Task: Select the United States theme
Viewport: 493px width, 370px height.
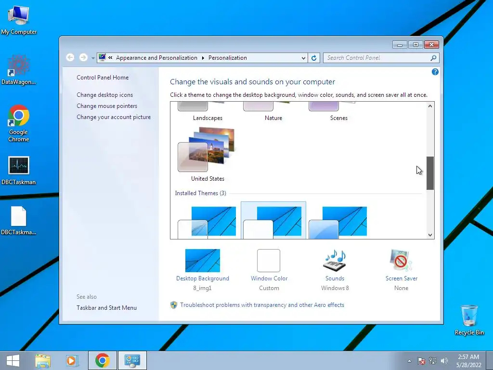Action: pos(208,154)
